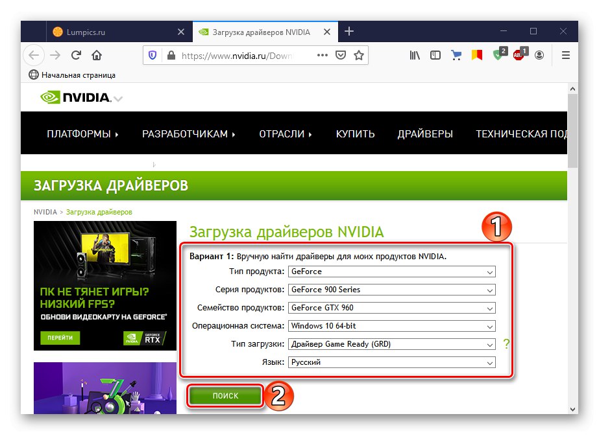Viewport: 599px width, 440px height.
Task: Toggle the sidebar view icon
Action: click(435, 55)
